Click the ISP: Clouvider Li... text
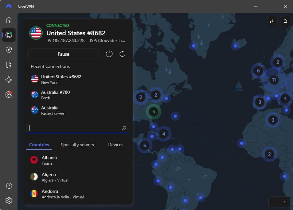 (x=107, y=40)
